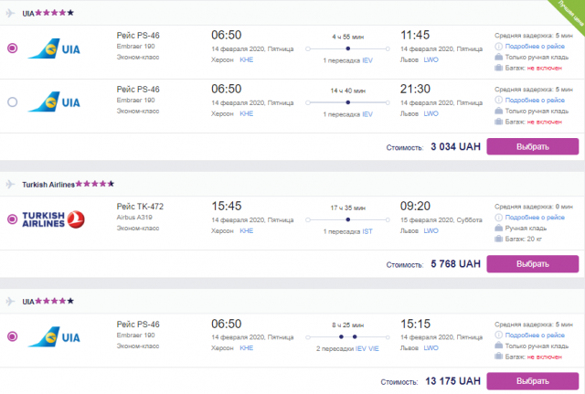Select the 21:30 arrival UIA flight radio button

[12, 101]
